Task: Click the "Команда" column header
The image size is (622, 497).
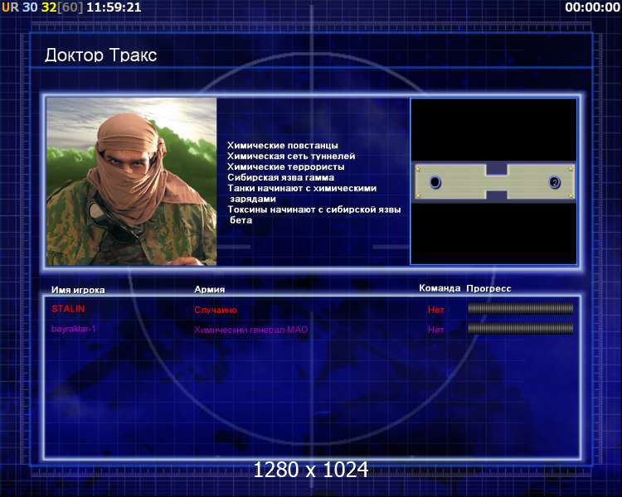Action: click(x=440, y=288)
